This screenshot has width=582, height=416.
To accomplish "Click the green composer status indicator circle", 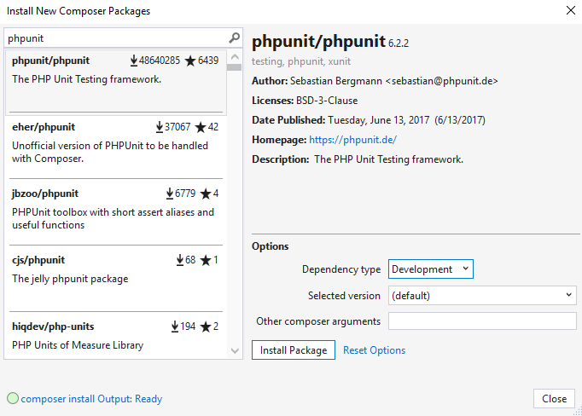I will (x=13, y=398).
